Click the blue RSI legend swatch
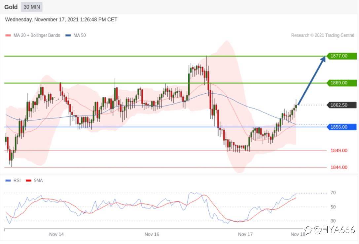Image resolution: width=359 pixels, height=244 pixels. tap(8, 181)
